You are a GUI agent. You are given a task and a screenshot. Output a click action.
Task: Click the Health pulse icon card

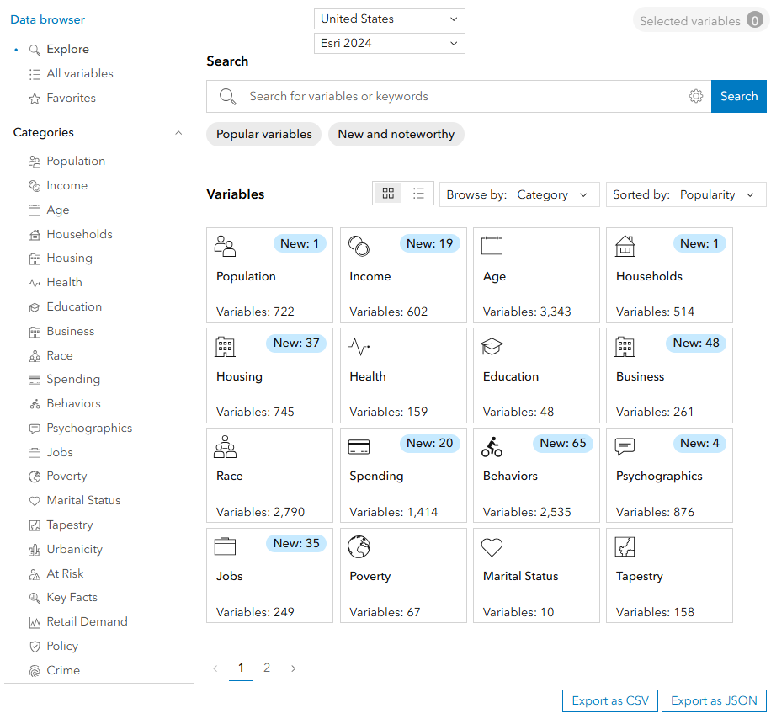tap(403, 375)
